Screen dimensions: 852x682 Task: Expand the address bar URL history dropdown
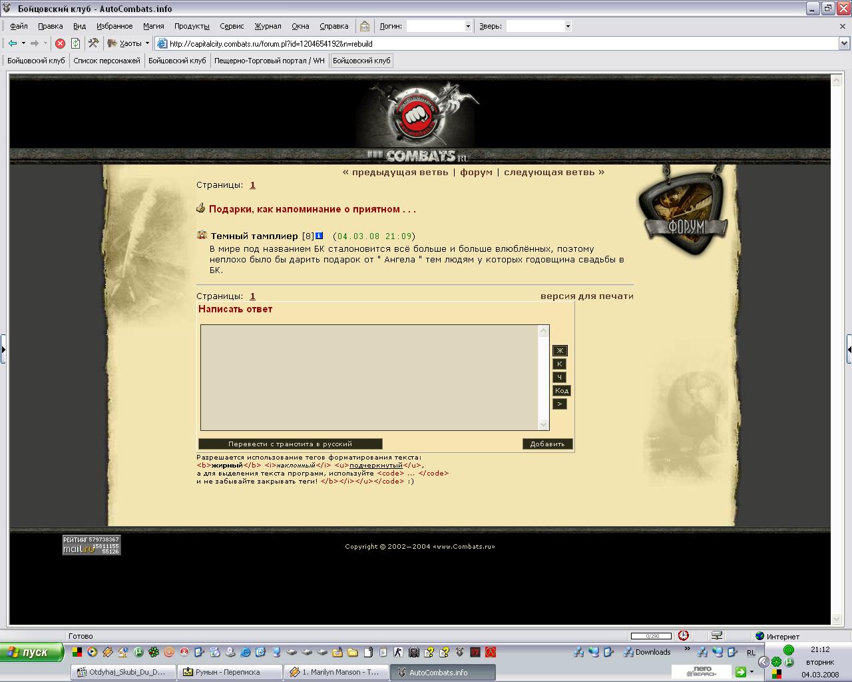pyautogui.click(x=844, y=43)
